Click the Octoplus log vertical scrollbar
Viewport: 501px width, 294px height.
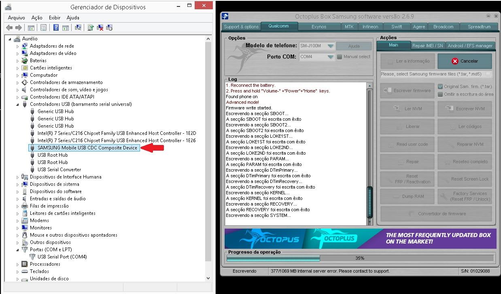click(369, 154)
